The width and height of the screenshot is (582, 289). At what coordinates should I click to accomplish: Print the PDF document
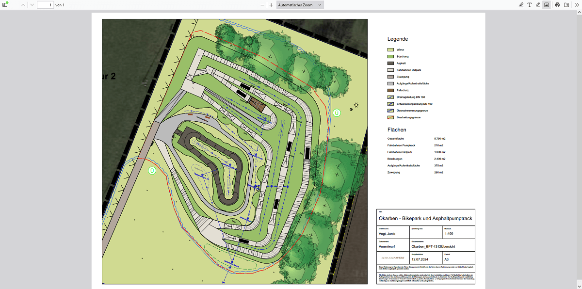(557, 5)
